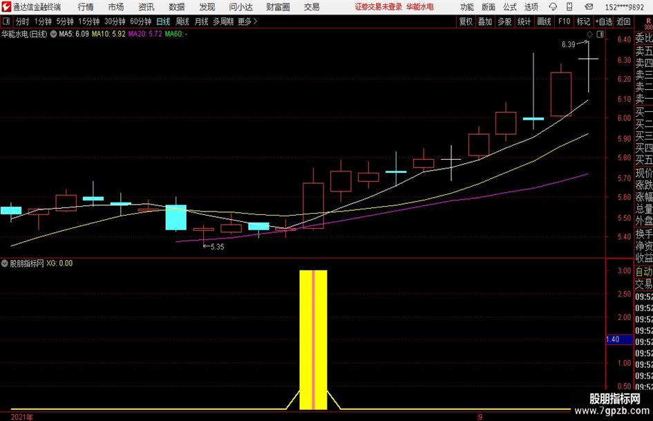Click the yellow signal bar in the indicator pane

(313, 339)
